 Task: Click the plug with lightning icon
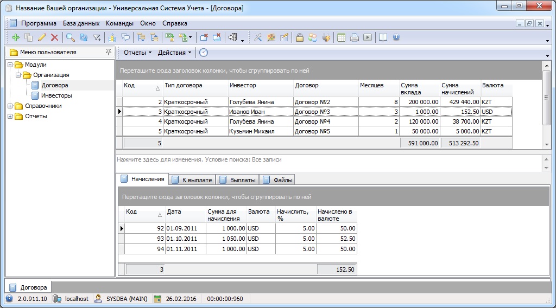(x=326, y=37)
